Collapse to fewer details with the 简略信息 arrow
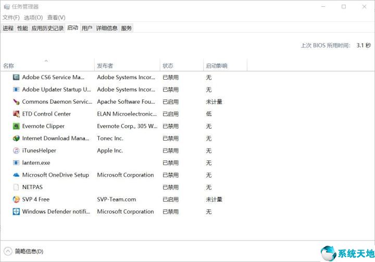 (x=8, y=251)
